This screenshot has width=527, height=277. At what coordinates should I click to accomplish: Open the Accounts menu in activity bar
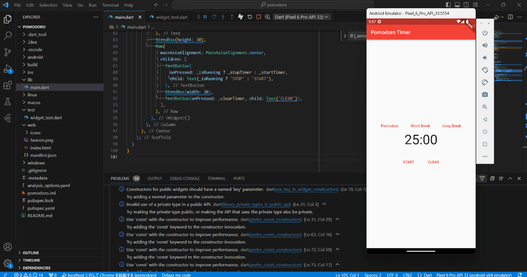pyautogui.click(x=8, y=247)
